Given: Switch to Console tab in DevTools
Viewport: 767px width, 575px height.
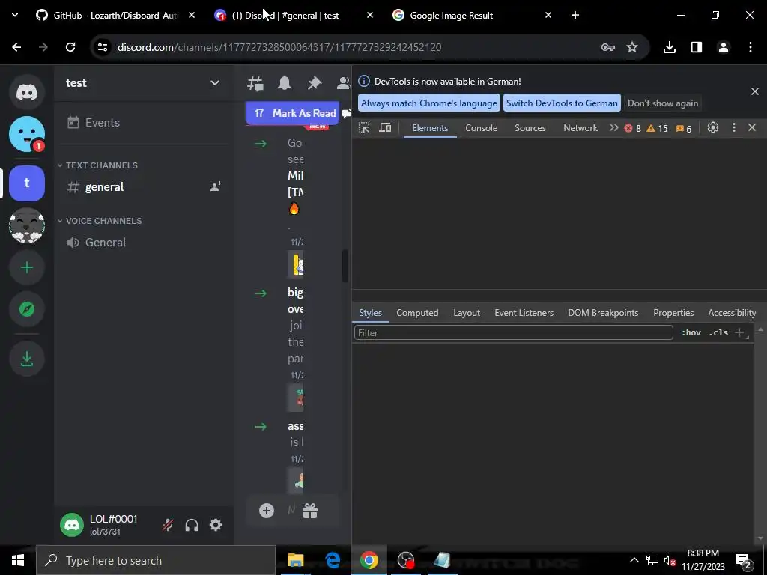Looking at the screenshot, I should click(482, 128).
